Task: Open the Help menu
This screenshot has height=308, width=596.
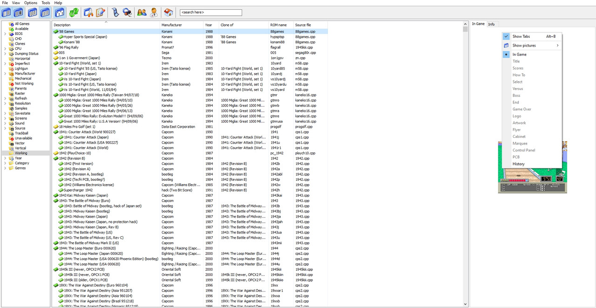Action: tap(58, 3)
